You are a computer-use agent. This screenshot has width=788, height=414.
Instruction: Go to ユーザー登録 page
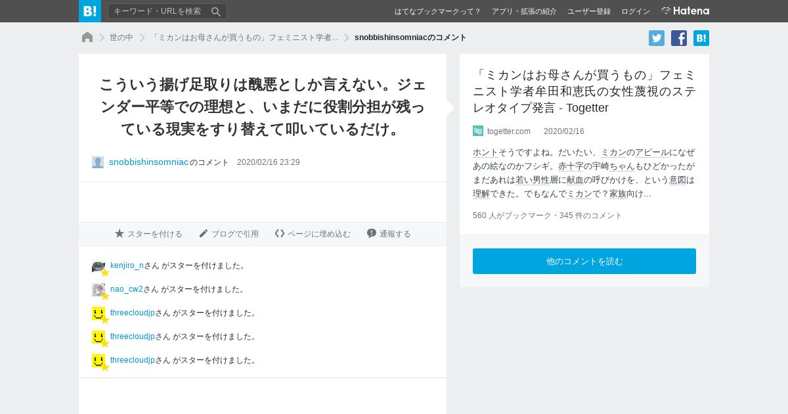coord(589,11)
